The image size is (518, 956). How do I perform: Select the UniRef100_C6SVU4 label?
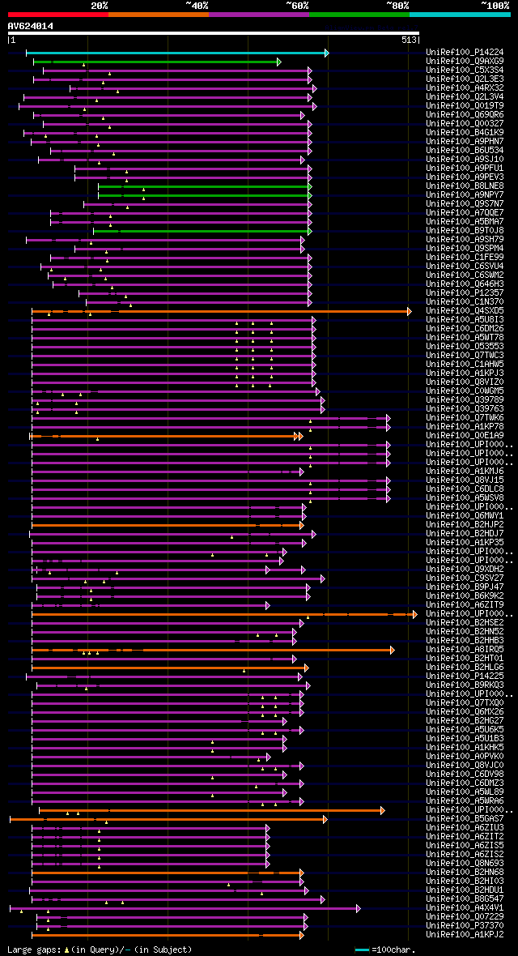tap(465, 267)
